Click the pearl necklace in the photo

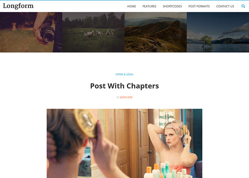point(176,152)
